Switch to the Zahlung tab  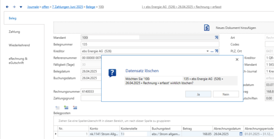(14, 32)
